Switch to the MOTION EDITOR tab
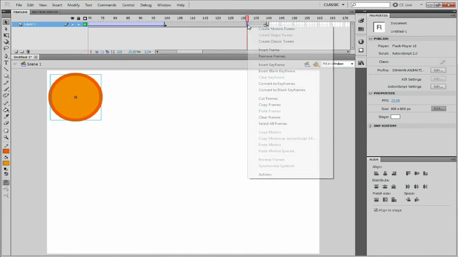The image size is (458, 257). click(45, 12)
